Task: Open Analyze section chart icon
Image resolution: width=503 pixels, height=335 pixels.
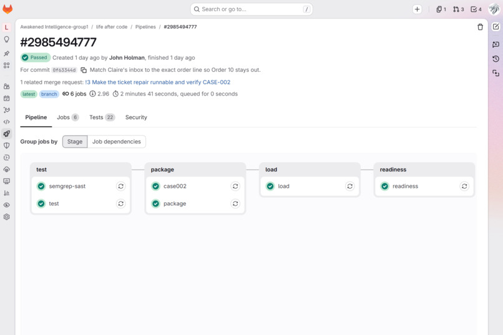Action: (x=6, y=193)
